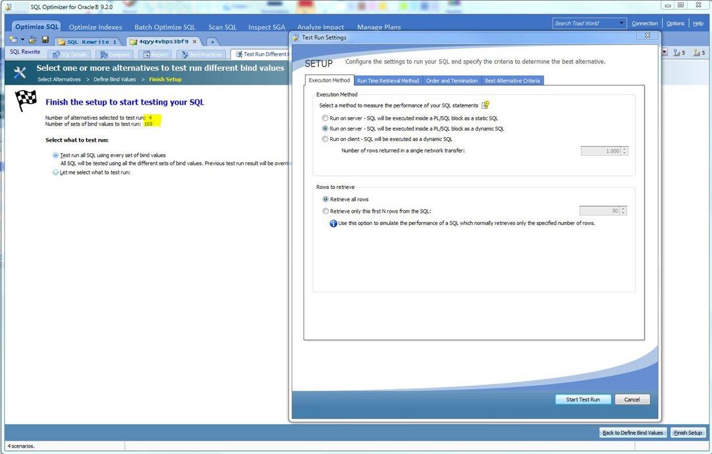Click the first chart icon labeled 5
The width and height of the screenshot is (712, 454).
coord(679,52)
